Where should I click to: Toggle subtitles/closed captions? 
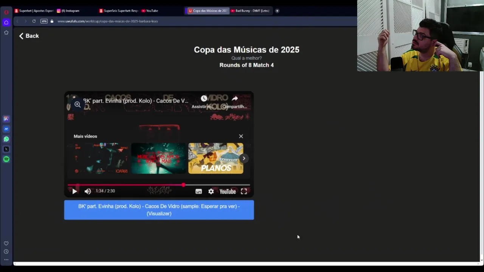point(199,192)
